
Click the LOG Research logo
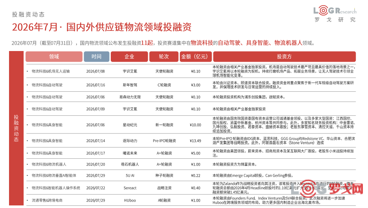pos(335,11)
